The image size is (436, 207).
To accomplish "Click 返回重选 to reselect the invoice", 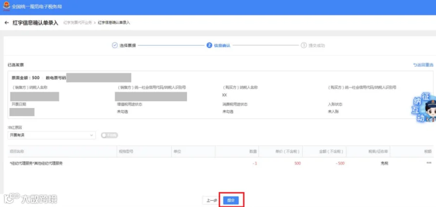I will [423, 65].
